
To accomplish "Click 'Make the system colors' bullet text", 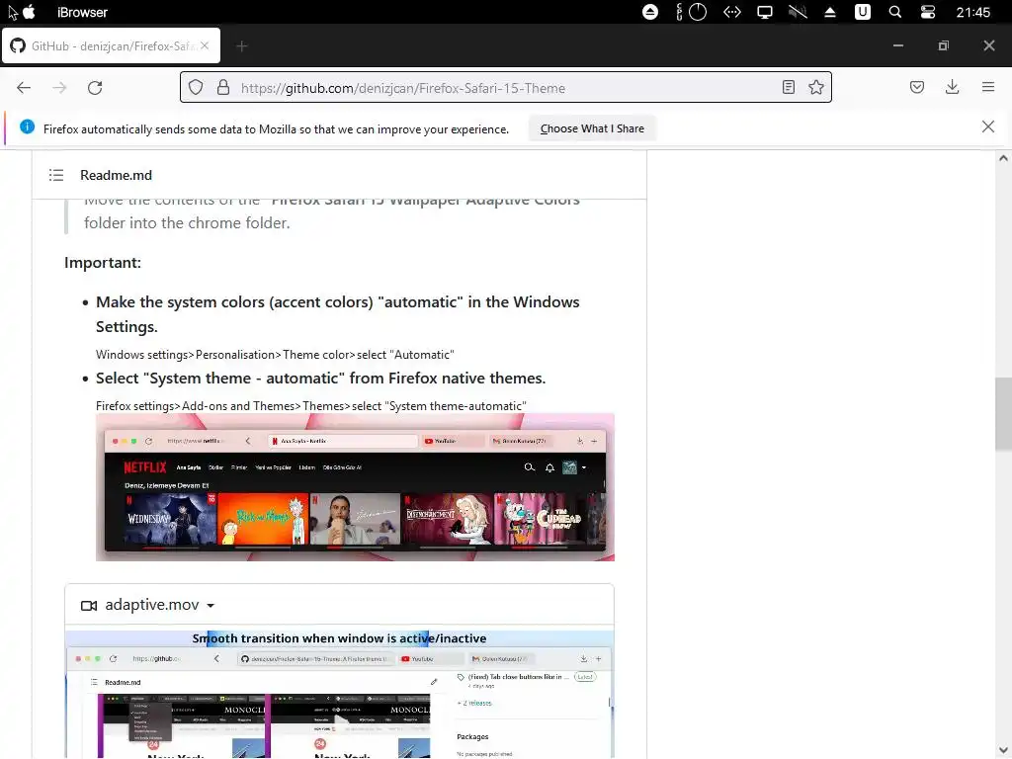I will click(338, 314).
